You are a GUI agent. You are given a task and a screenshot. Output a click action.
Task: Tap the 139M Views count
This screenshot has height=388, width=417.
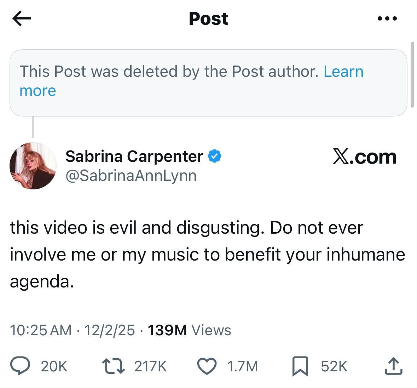[189, 330]
